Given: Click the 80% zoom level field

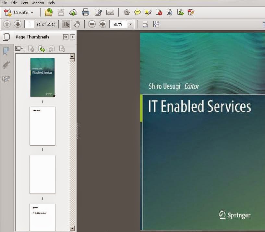Looking at the screenshot, I should 118,25.
